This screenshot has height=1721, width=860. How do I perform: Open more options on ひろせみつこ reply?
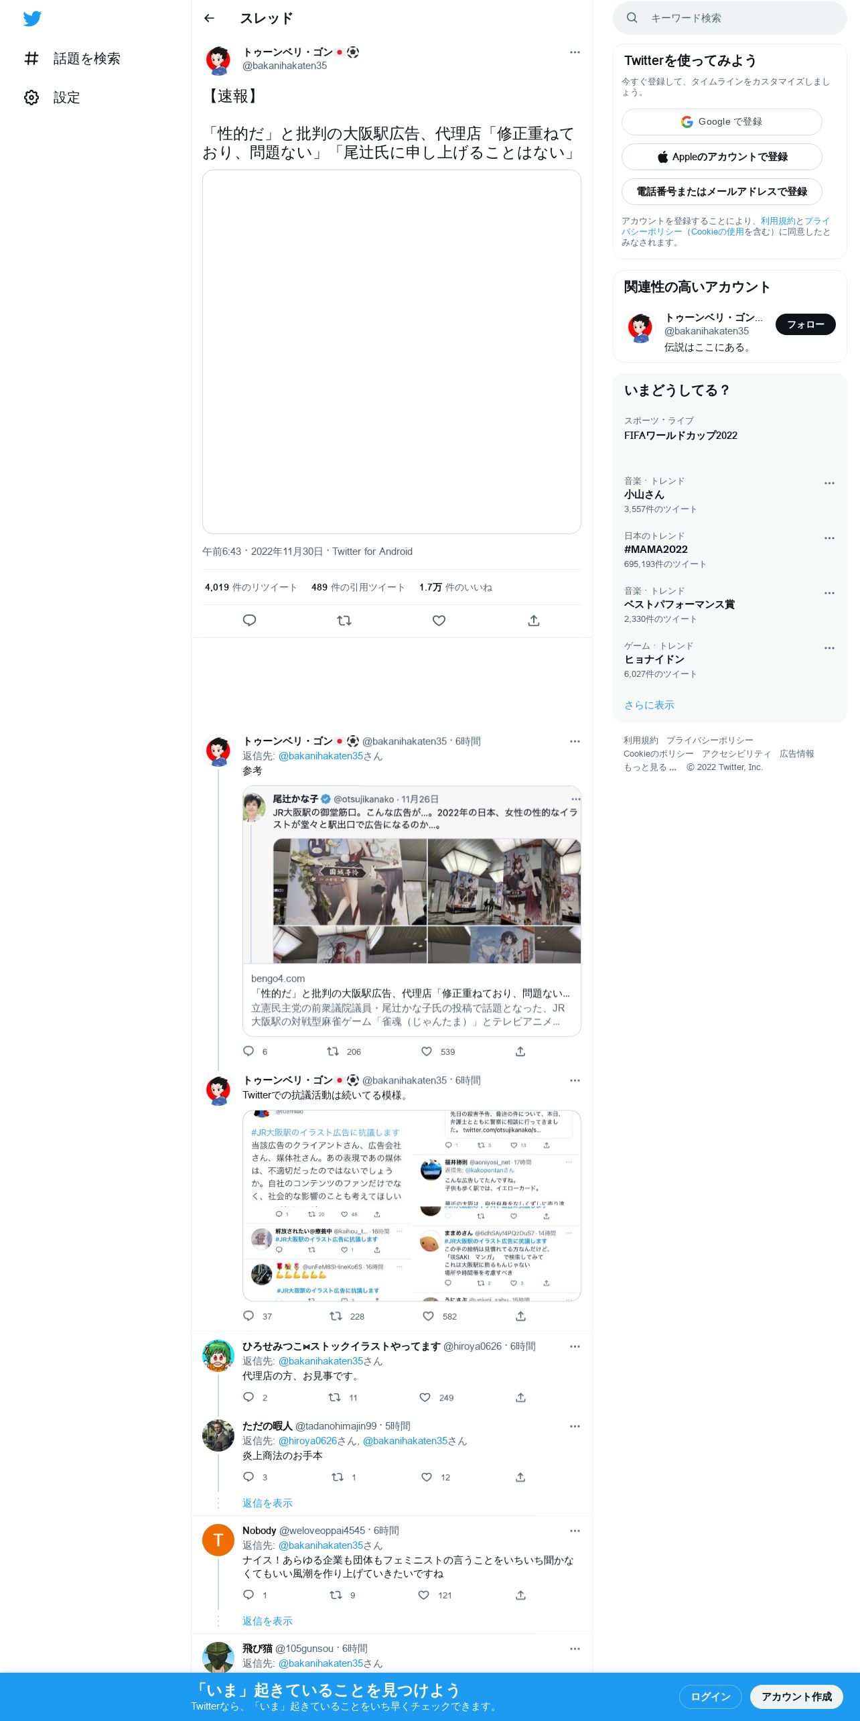(x=575, y=1346)
